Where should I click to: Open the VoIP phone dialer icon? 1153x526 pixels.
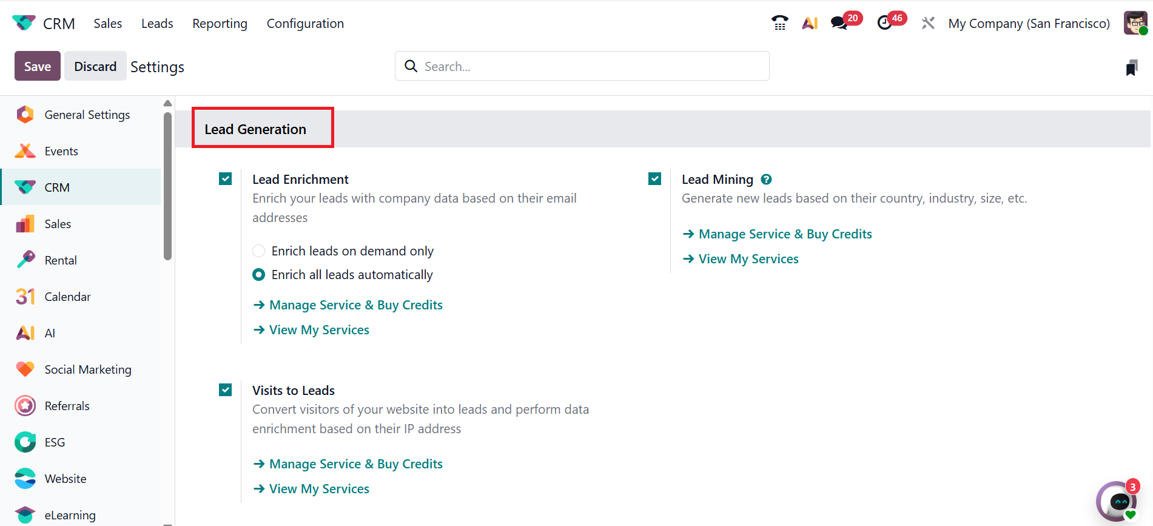click(x=779, y=23)
